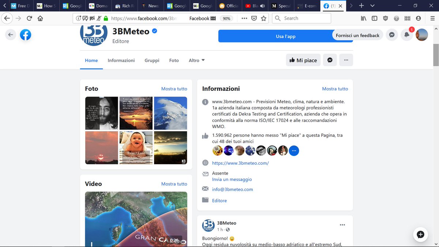Screen dimensions: 439x247
Task: Click the Mi piace like button
Action: 303,60
